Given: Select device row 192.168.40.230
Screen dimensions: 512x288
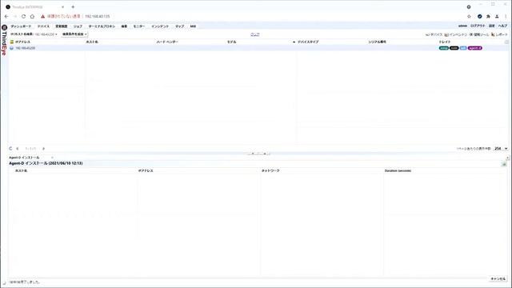Looking at the screenshot, I should coord(258,48).
